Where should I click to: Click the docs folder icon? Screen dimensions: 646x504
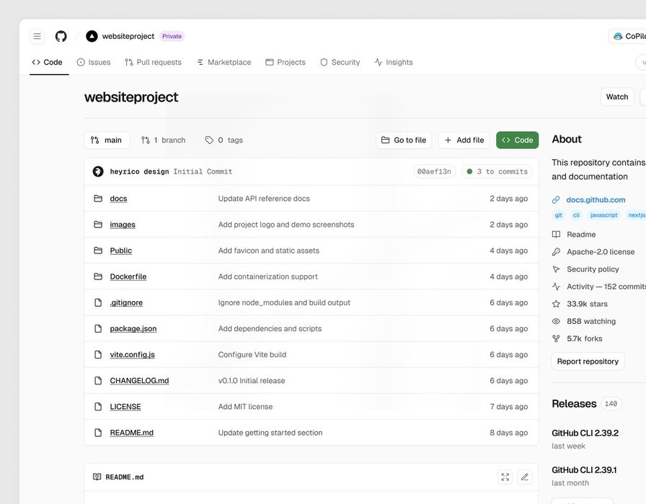(98, 198)
